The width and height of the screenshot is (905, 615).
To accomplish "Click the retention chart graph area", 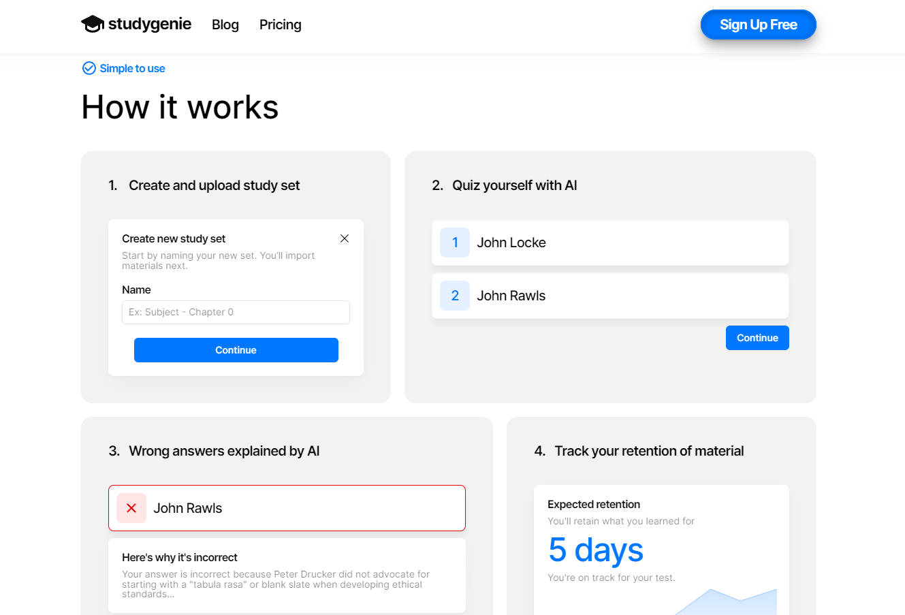I will coord(726,602).
